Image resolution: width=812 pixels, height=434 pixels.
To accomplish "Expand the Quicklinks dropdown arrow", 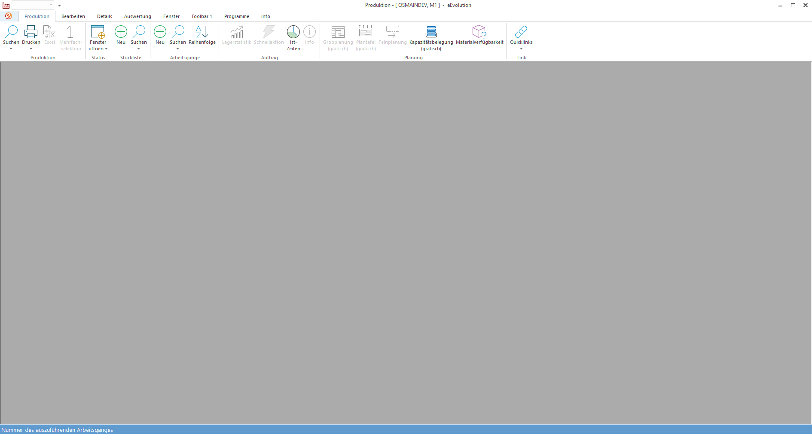I will pos(521,49).
